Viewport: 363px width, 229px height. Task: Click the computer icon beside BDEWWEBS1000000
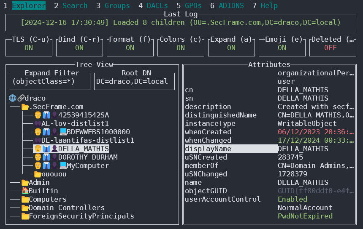(62, 132)
